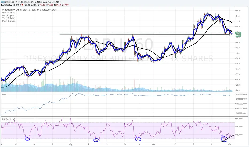Click the 25 date axis label
Screen dimensions: 249x147
52,145
